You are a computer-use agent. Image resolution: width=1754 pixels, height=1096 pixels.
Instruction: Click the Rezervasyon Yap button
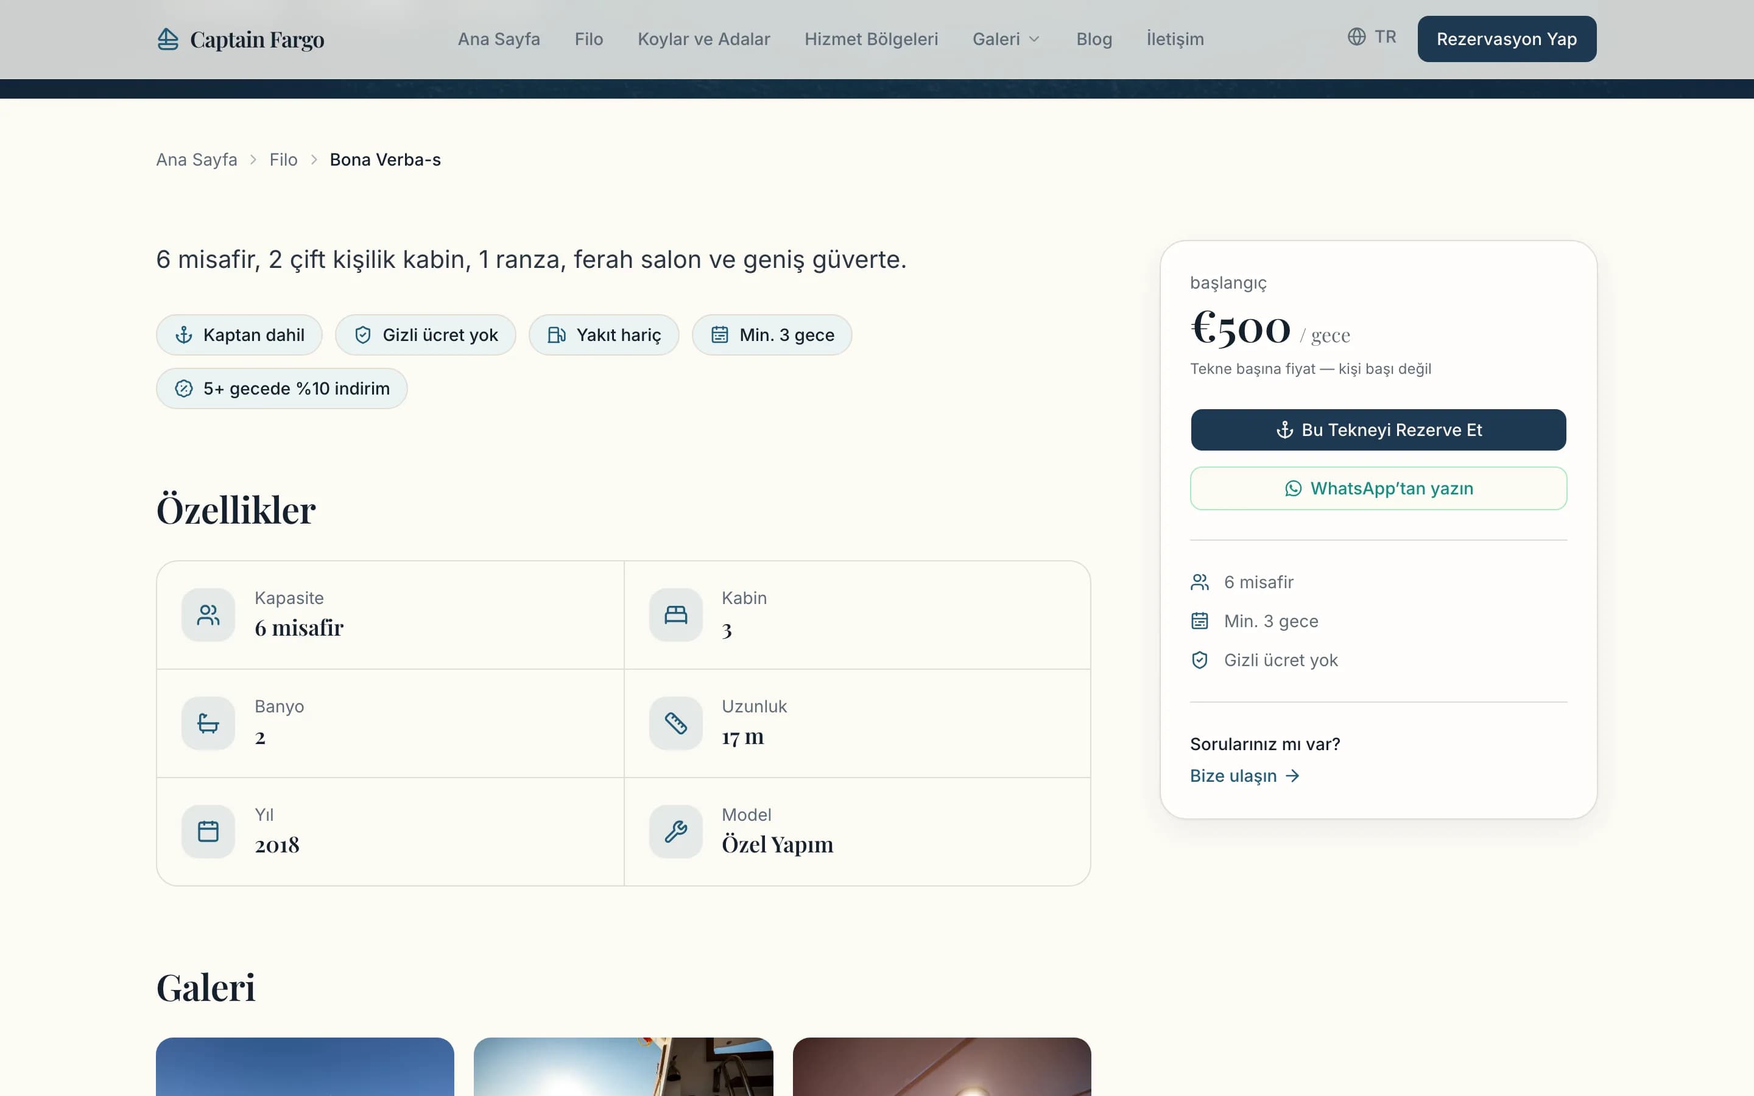[1506, 39]
